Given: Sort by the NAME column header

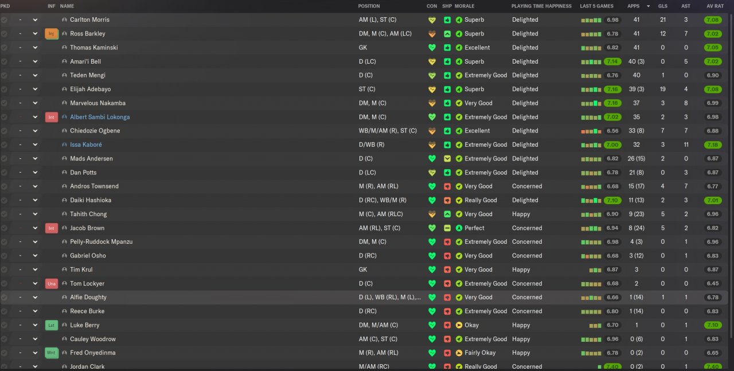Looking at the screenshot, I should point(67,6).
